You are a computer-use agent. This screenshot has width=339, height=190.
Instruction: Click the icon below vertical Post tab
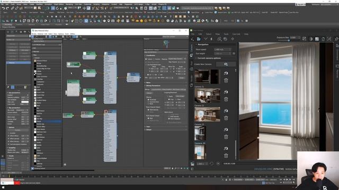click(x=191, y=69)
